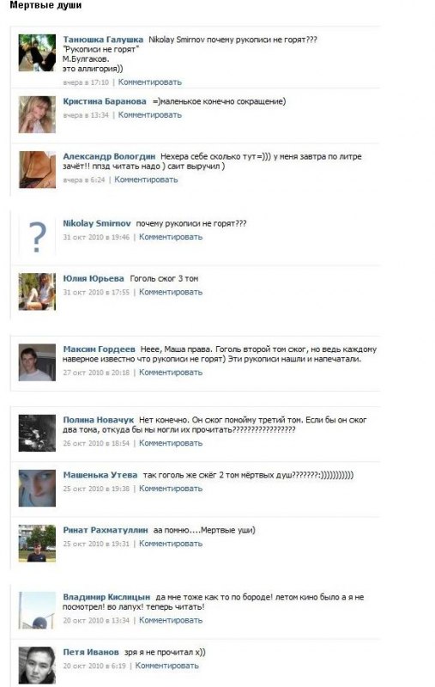Click Комментировать under Кристина Баранова's comment
The height and width of the screenshot is (687, 435).
pos(149,115)
